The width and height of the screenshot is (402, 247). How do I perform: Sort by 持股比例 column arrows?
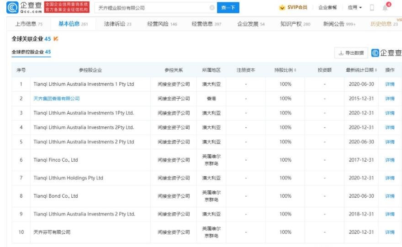tap(295, 70)
